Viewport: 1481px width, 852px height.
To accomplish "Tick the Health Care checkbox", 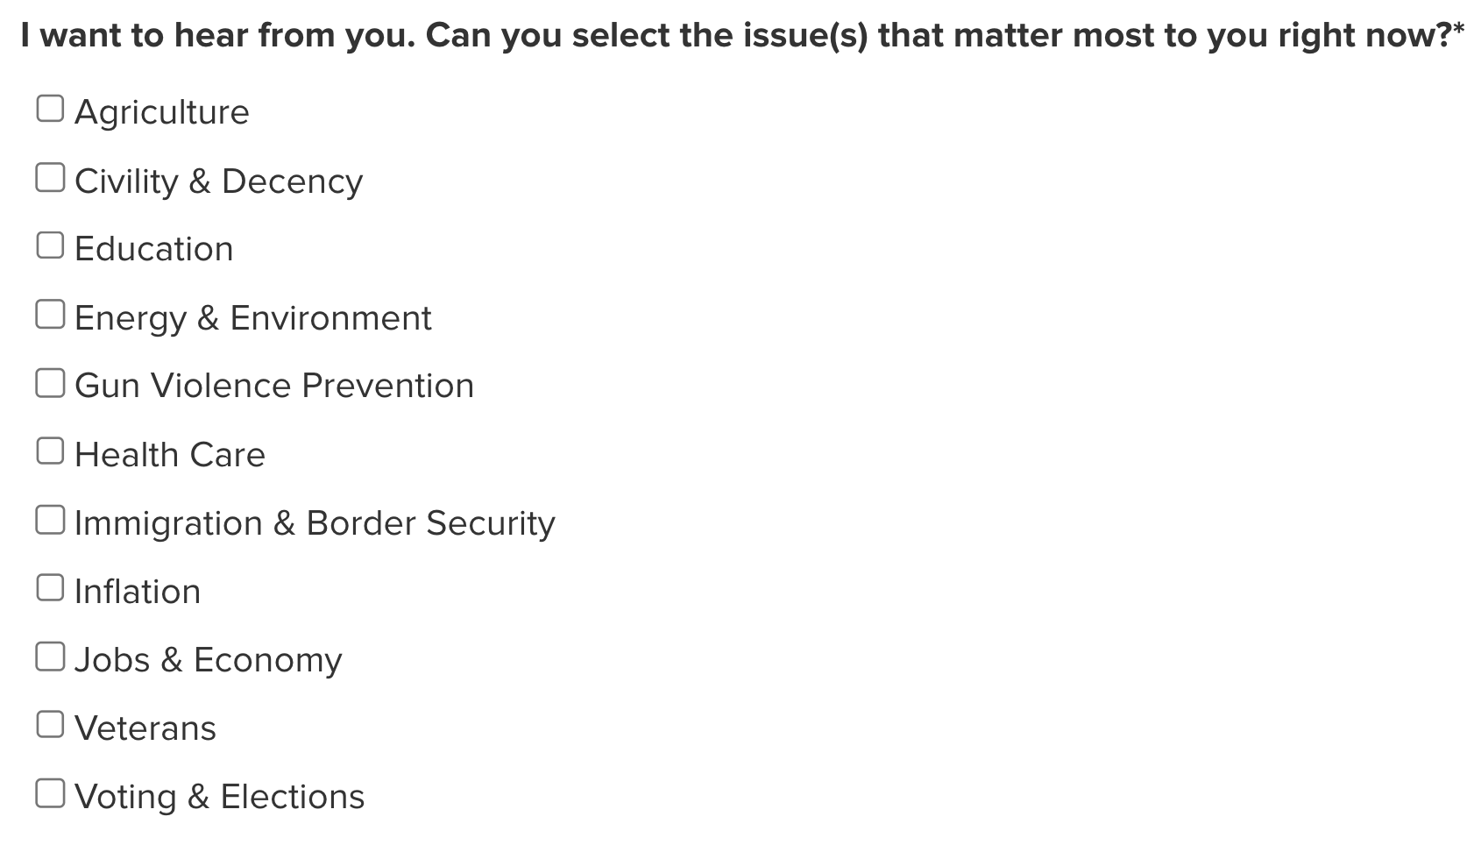I will (x=50, y=451).
